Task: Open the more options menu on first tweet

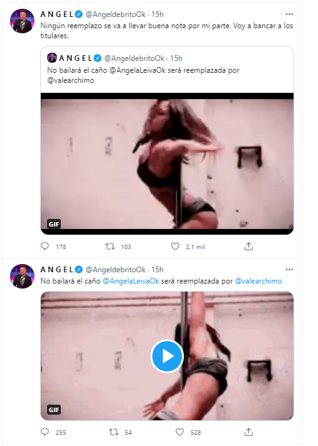Action: 289,14
